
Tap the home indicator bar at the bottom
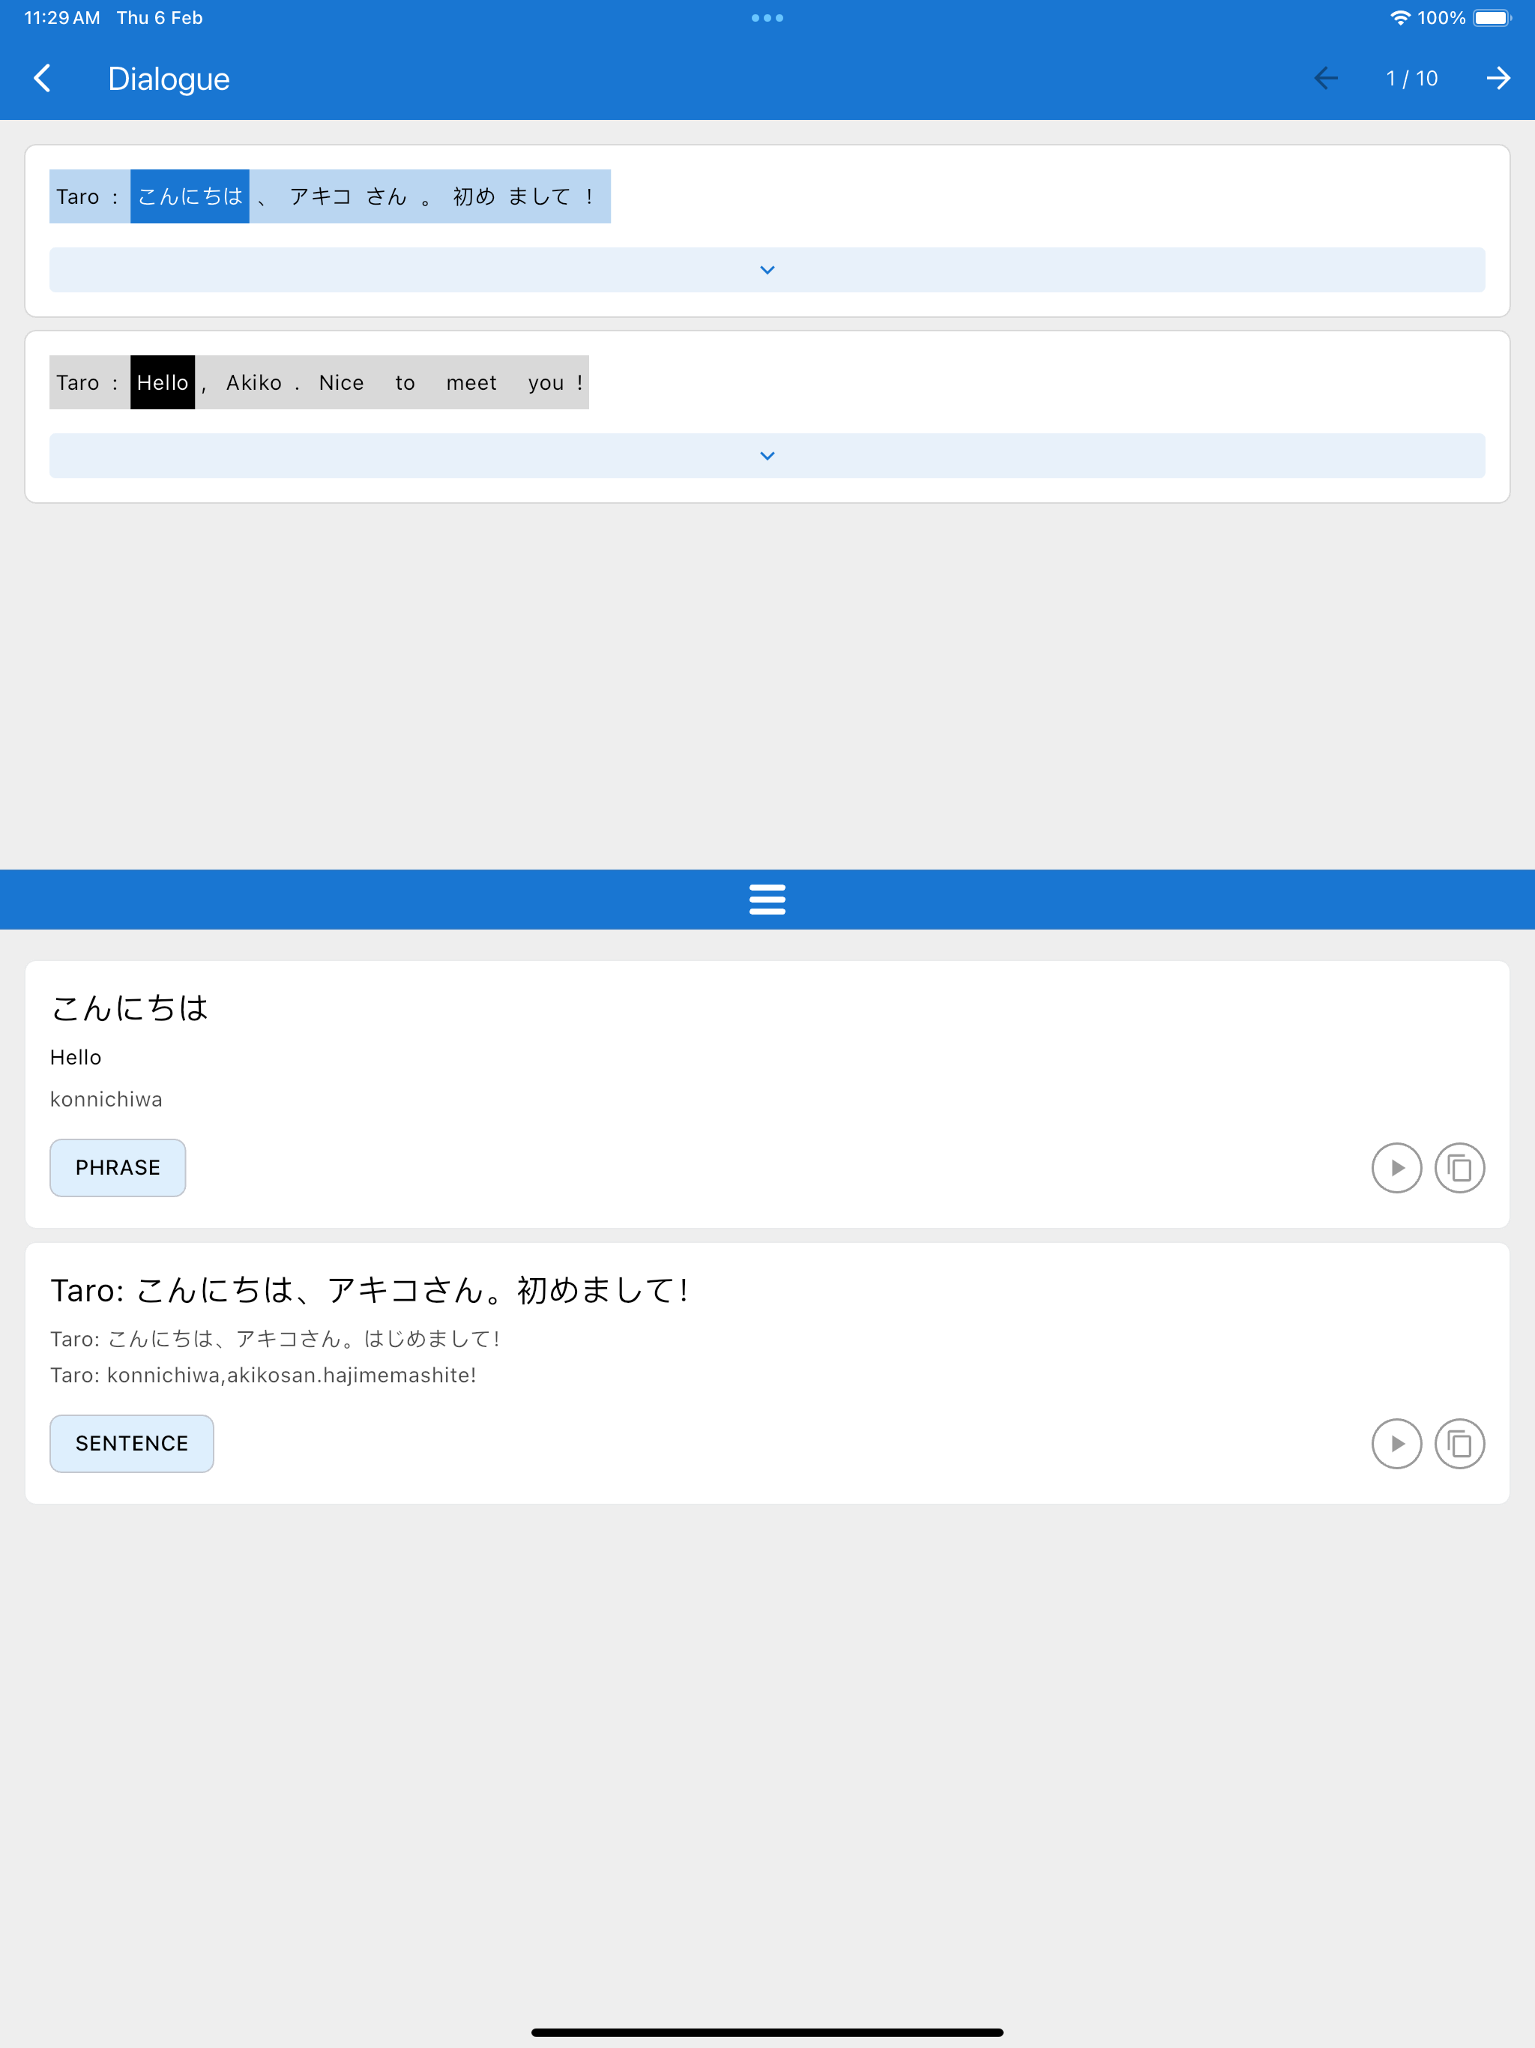pos(767,2032)
